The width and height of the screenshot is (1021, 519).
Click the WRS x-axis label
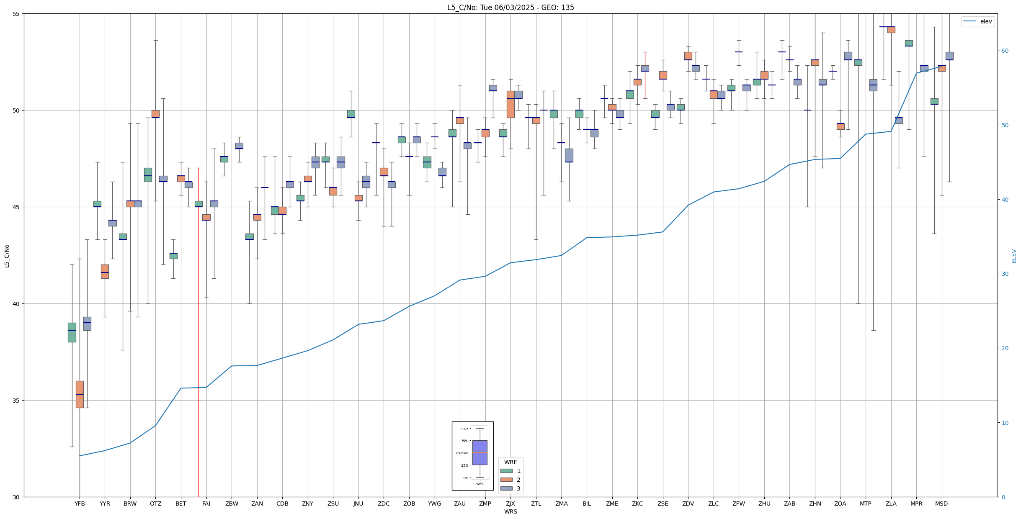click(510, 511)
